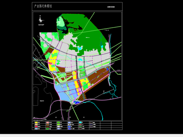Image resolution: width=183 pixels, height=137 pixels.
Task: Click the scale bar below the compass
Action: pyautogui.click(x=41, y=25)
